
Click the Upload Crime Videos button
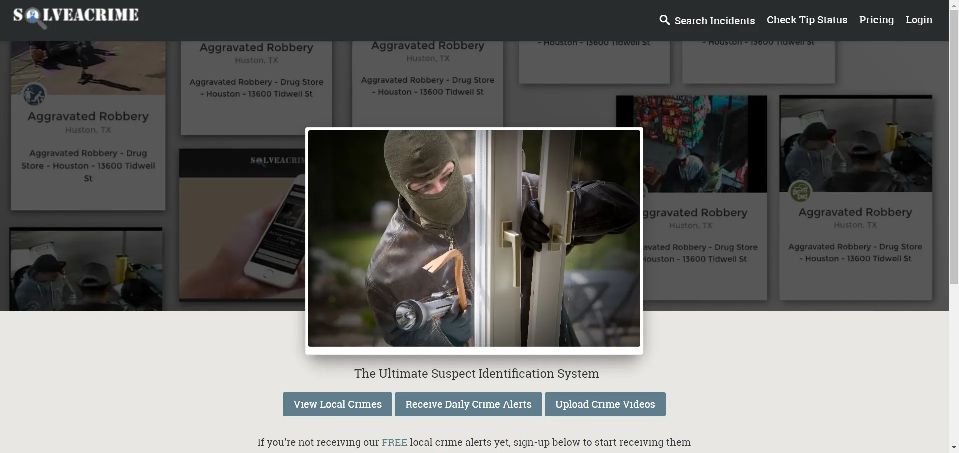point(605,404)
